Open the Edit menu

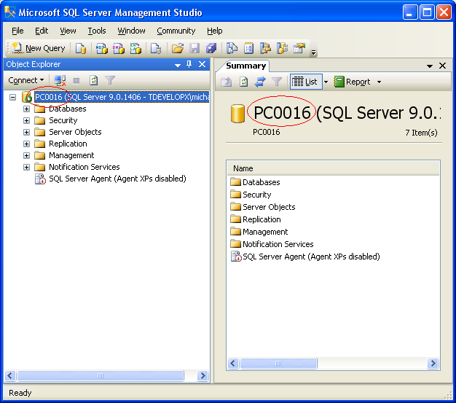[x=42, y=31]
